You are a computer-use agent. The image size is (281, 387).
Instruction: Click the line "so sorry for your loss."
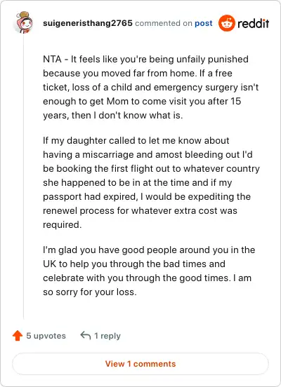[x=89, y=292]
